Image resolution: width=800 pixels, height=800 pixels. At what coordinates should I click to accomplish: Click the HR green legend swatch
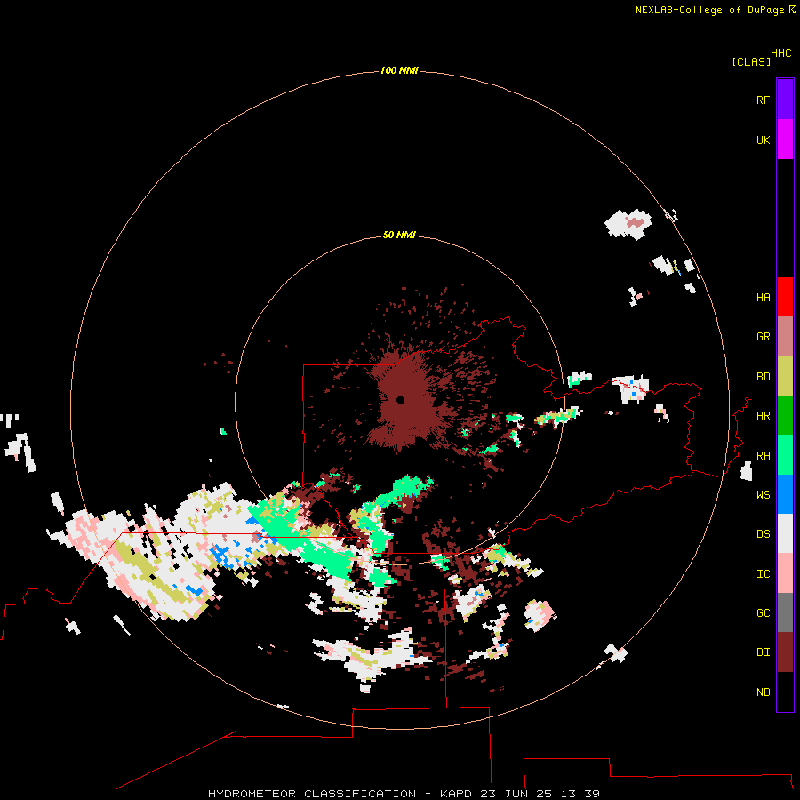point(785,416)
